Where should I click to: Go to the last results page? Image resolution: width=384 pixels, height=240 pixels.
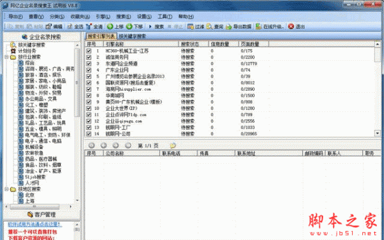(x=128, y=145)
